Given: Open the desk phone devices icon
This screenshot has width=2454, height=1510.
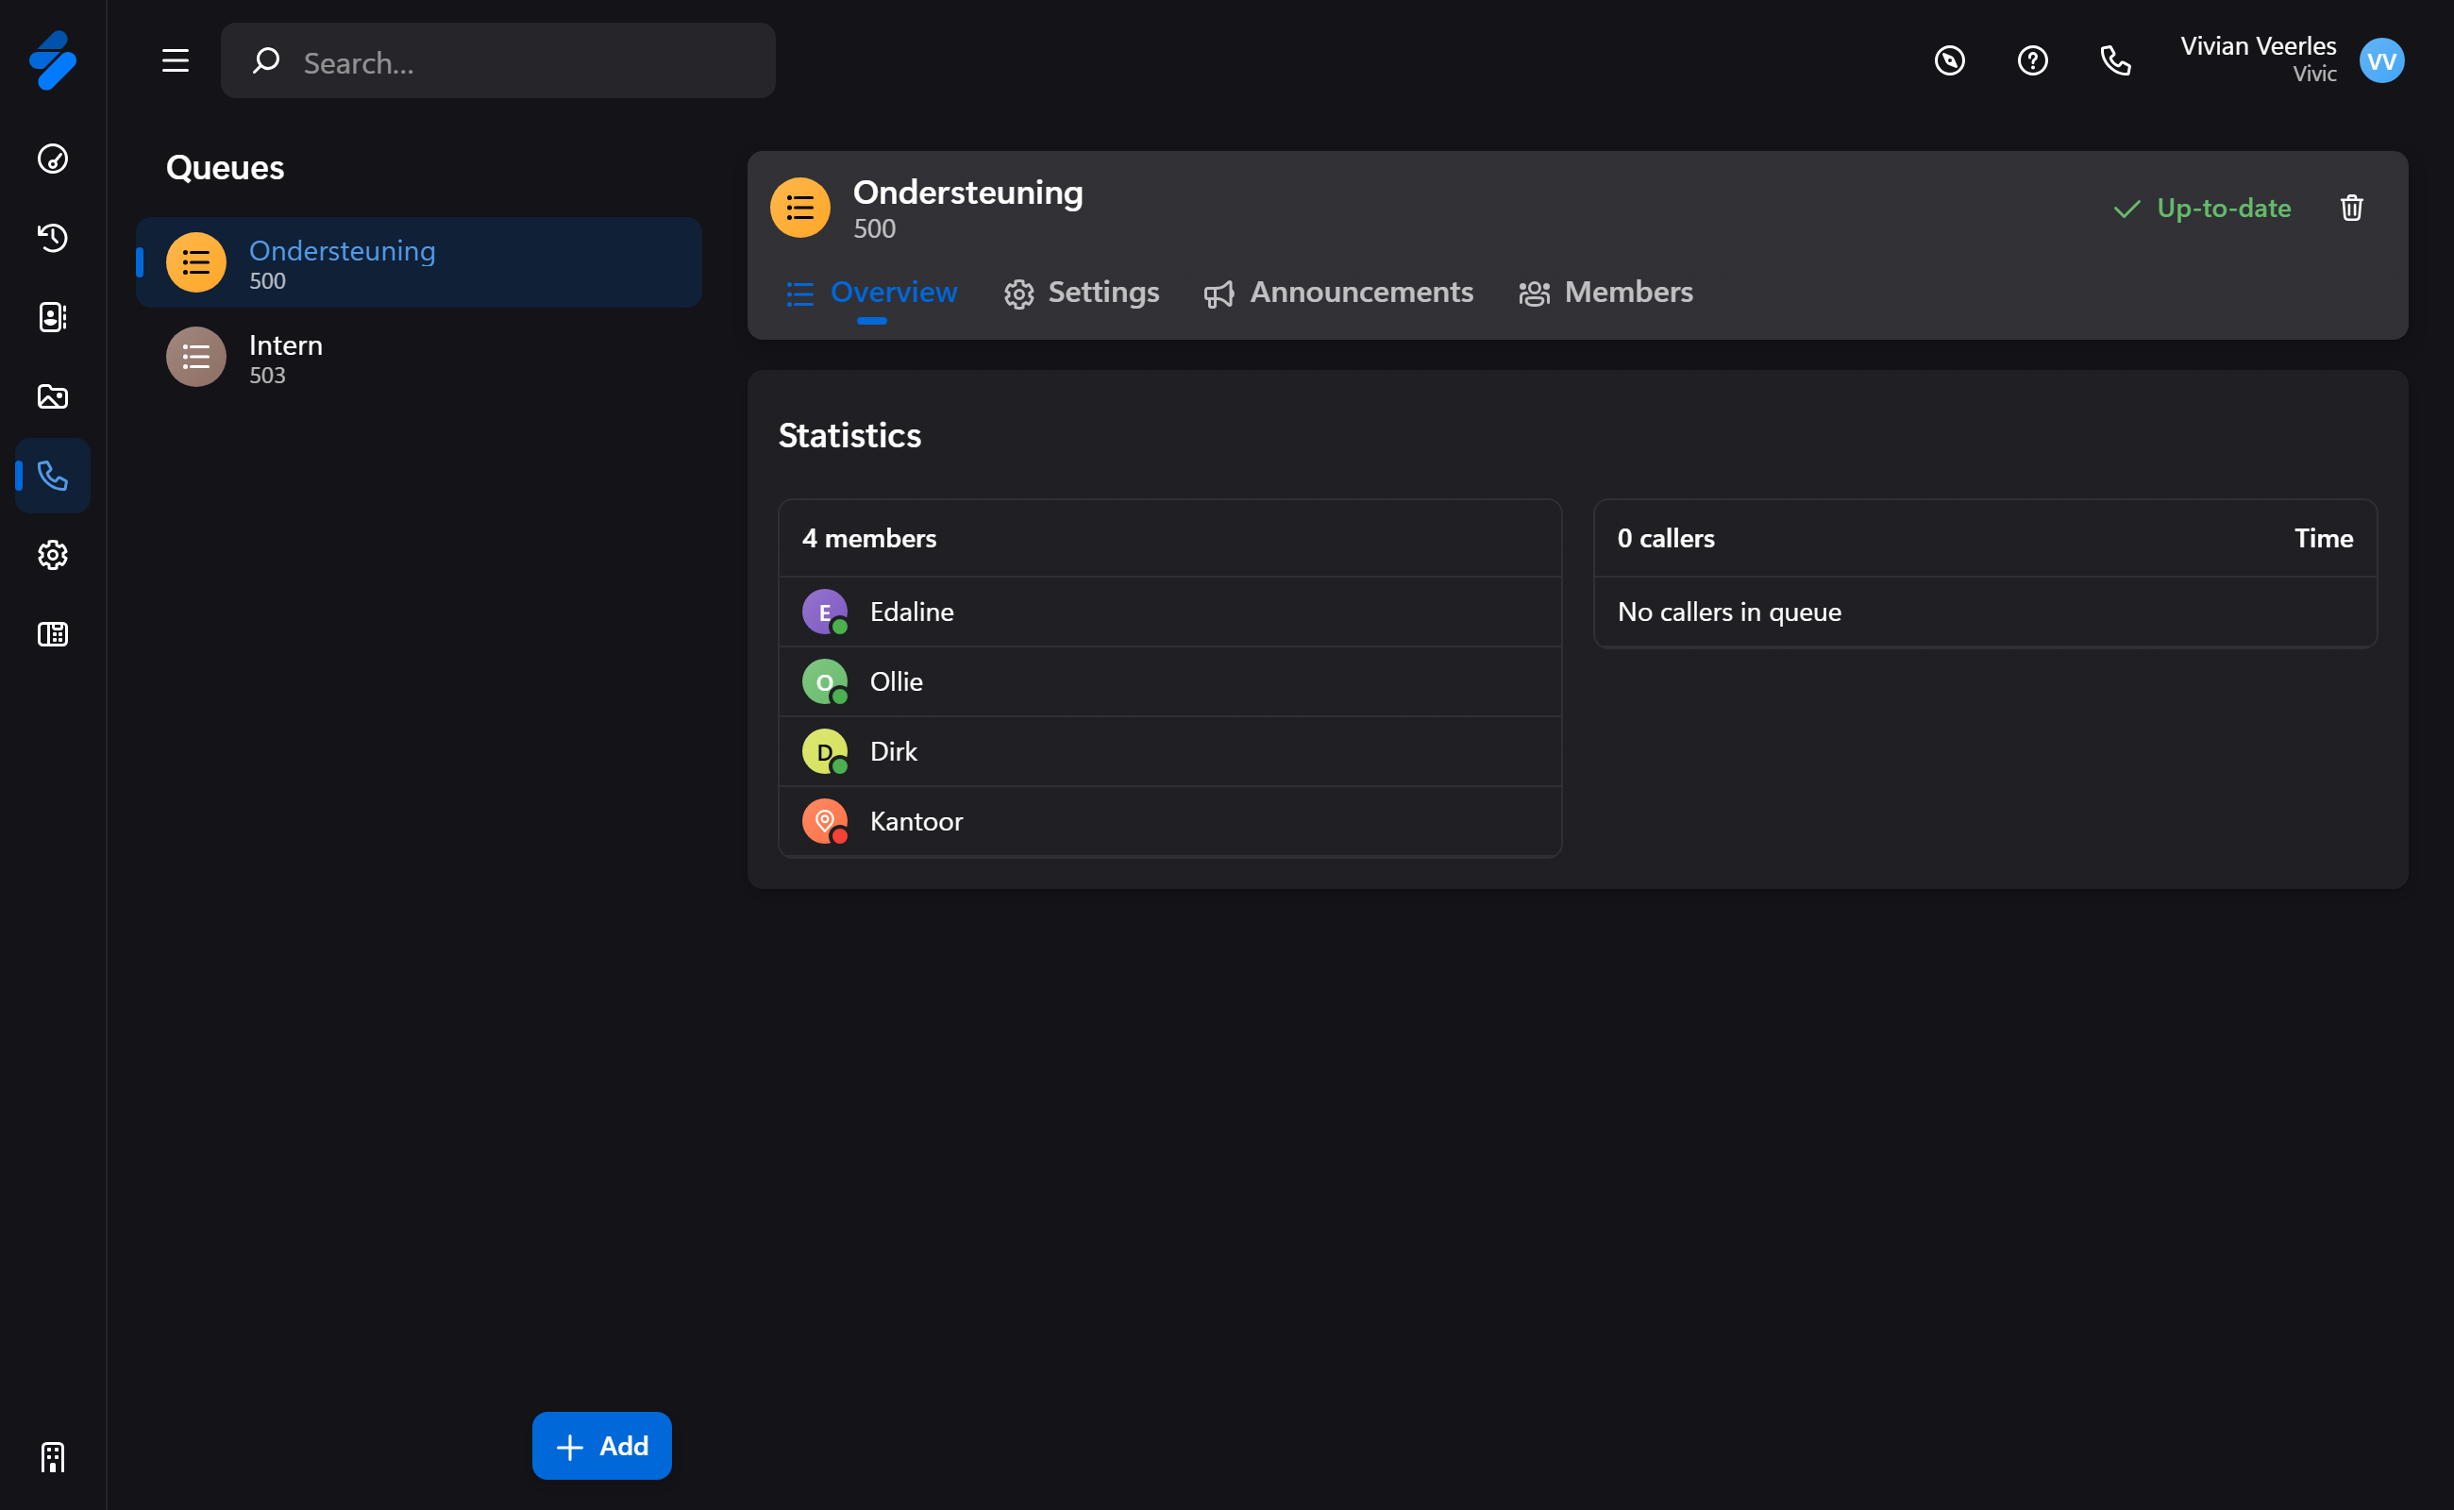Looking at the screenshot, I should (52, 634).
